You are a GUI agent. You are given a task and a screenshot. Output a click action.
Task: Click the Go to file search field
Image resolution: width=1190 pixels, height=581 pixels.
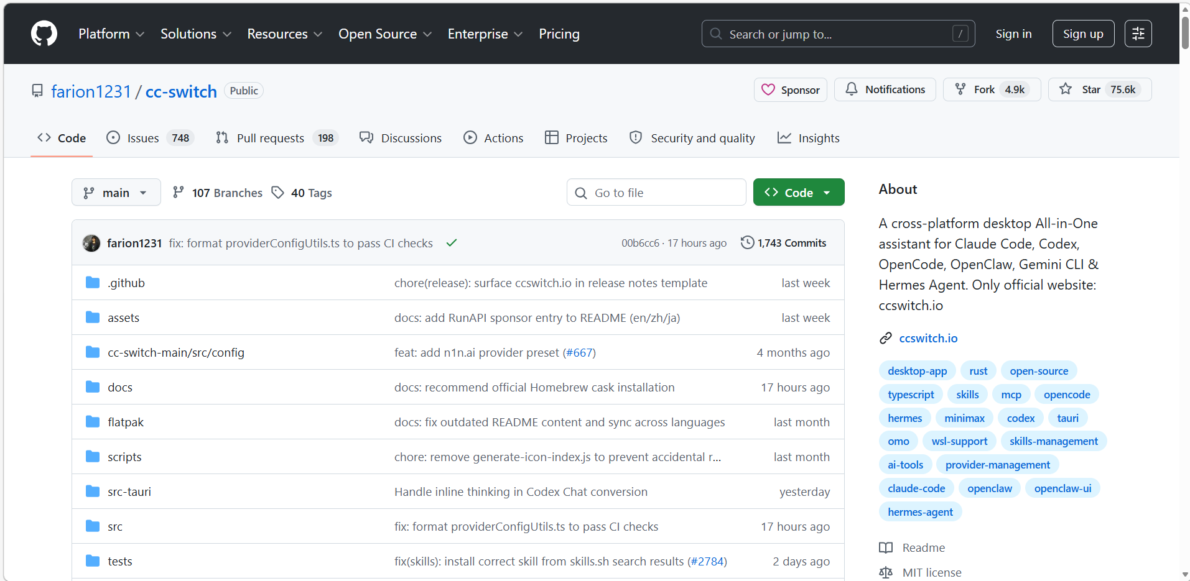pos(656,193)
